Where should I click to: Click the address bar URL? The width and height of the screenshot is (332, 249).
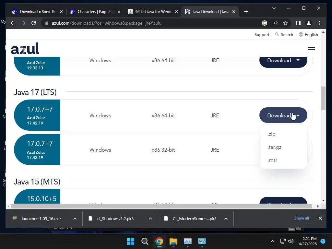(106, 23)
